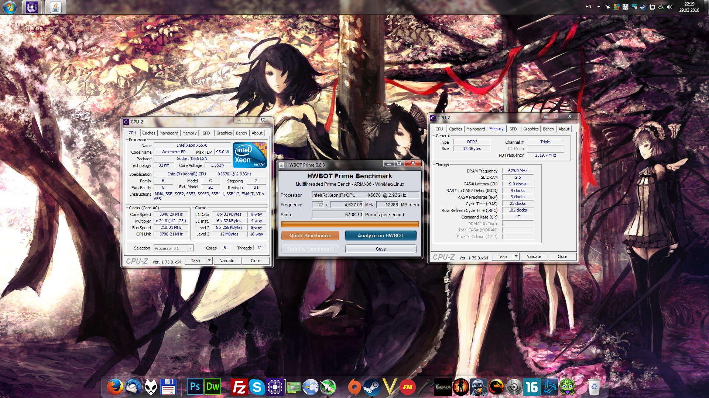Open the green monster face dock icon

(567, 387)
